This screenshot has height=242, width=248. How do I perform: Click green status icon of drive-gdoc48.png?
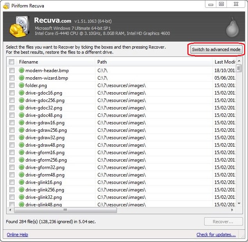[x=22, y=115]
